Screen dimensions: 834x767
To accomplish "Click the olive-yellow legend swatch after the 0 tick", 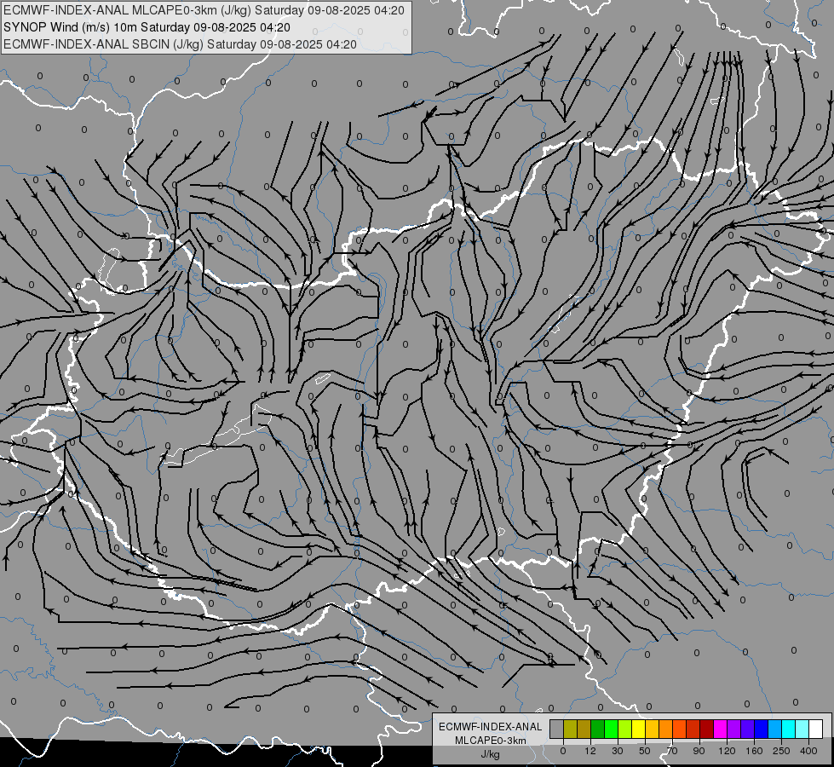I will (571, 729).
